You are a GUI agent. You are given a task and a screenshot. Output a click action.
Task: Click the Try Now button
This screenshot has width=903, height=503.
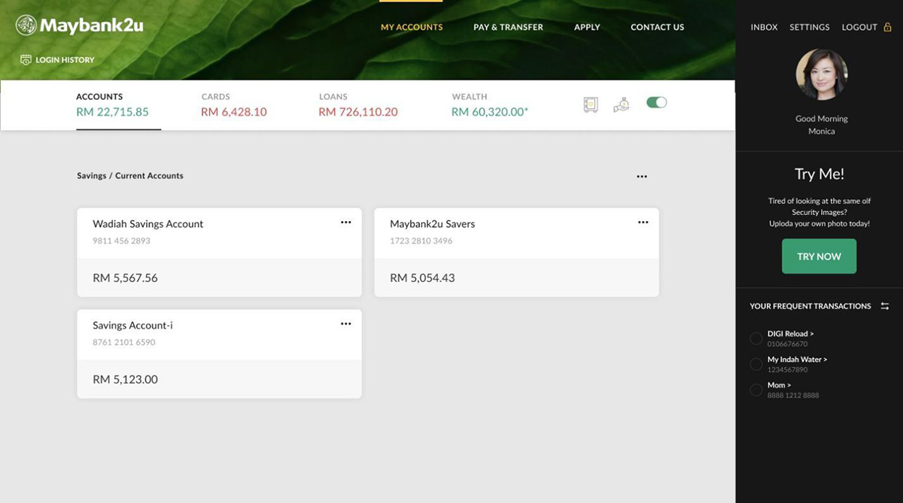click(x=819, y=256)
